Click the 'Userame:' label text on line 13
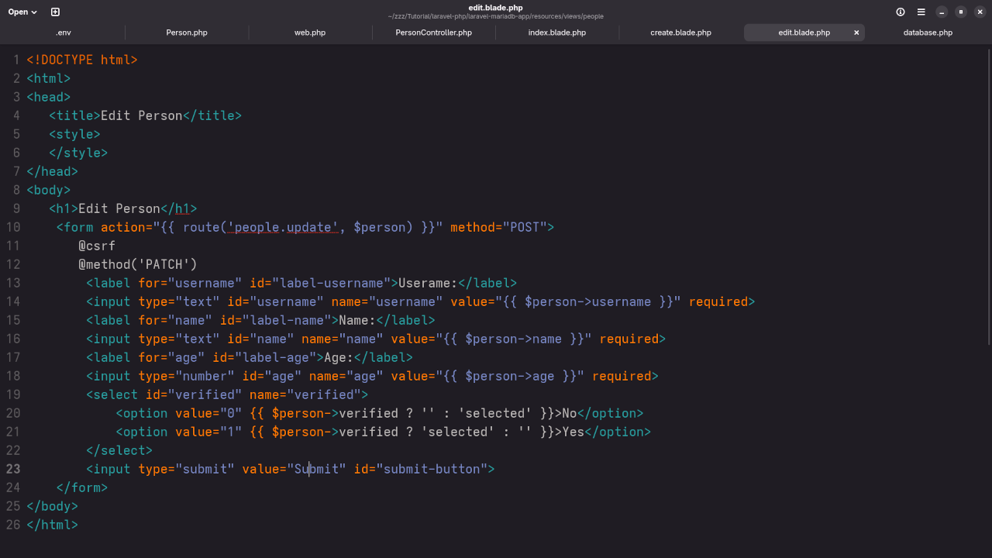This screenshot has height=558, width=992. (428, 283)
